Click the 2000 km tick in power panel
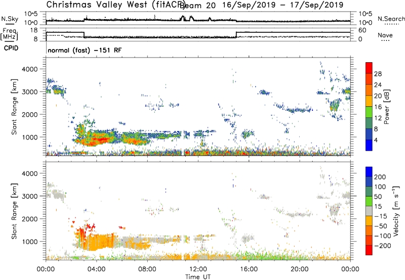Image resolution: width=405 pixels, height=280 pixels. click(x=29, y=114)
